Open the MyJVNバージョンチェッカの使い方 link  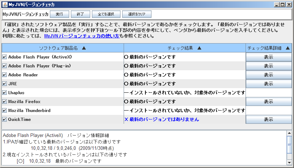pos(82,36)
